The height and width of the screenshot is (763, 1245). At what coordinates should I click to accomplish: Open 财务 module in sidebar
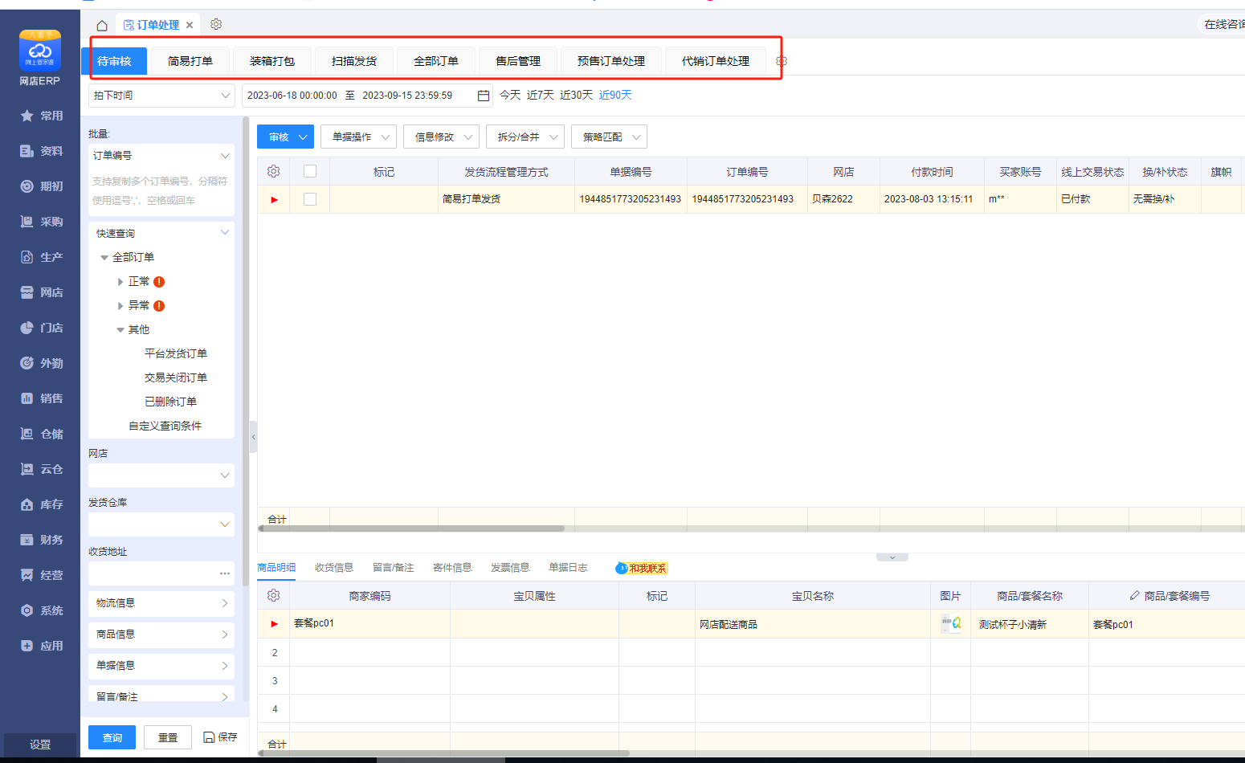[41, 540]
